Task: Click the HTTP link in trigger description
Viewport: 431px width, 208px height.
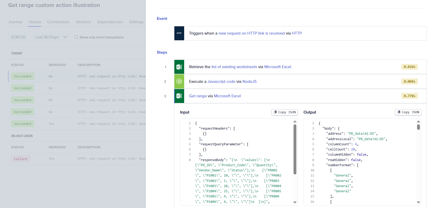Action: click(297, 33)
